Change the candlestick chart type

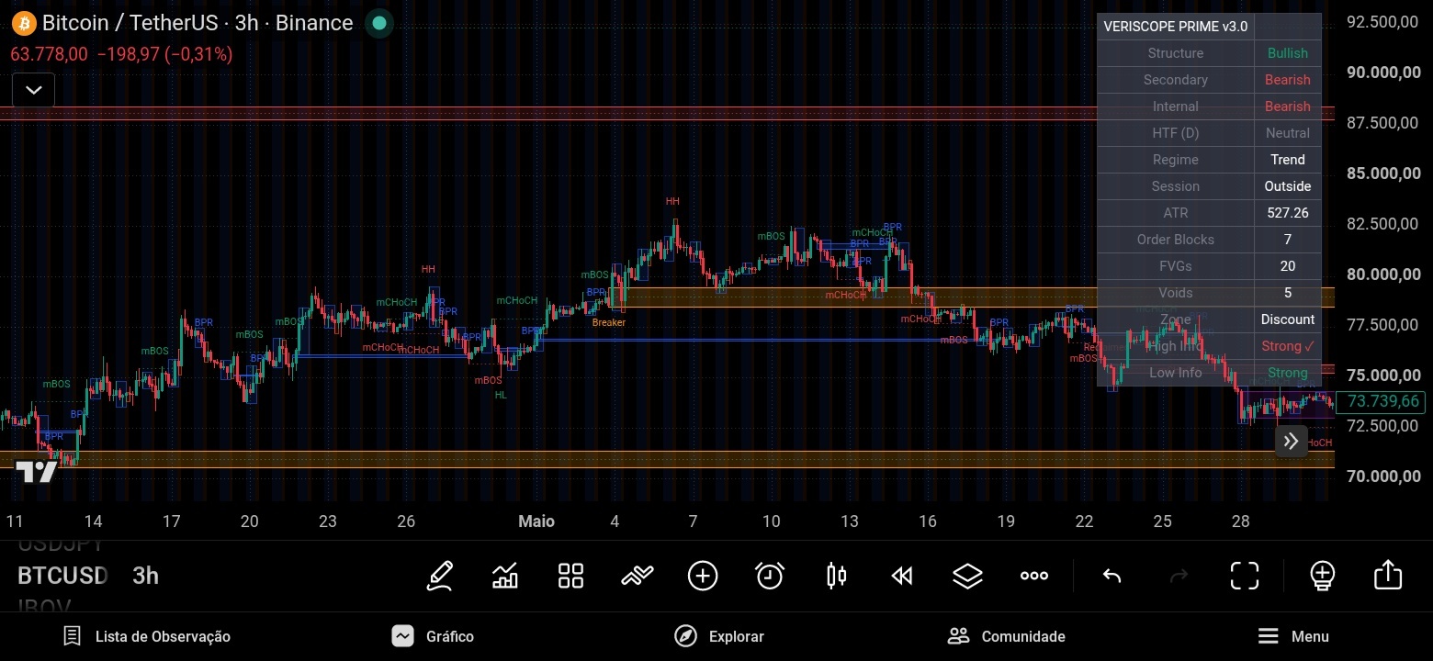[x=836, y=576]
